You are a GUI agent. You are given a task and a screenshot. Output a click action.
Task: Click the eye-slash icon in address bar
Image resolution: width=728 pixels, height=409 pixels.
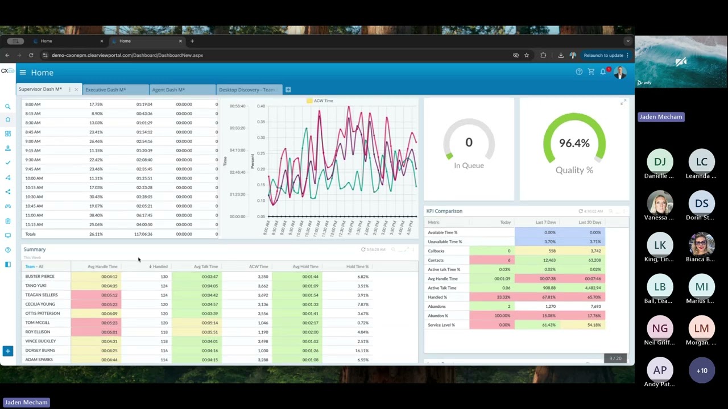coord(516,55)
